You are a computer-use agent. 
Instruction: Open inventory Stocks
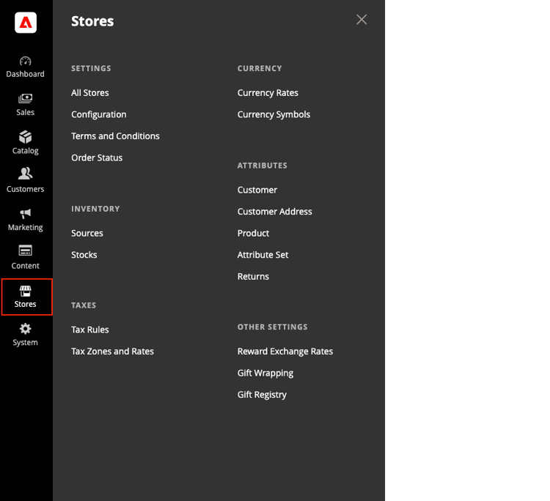(x=84, y=255)
